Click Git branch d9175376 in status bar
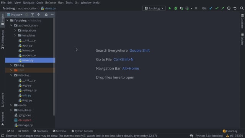245x138 pixels. pos(237,136)
